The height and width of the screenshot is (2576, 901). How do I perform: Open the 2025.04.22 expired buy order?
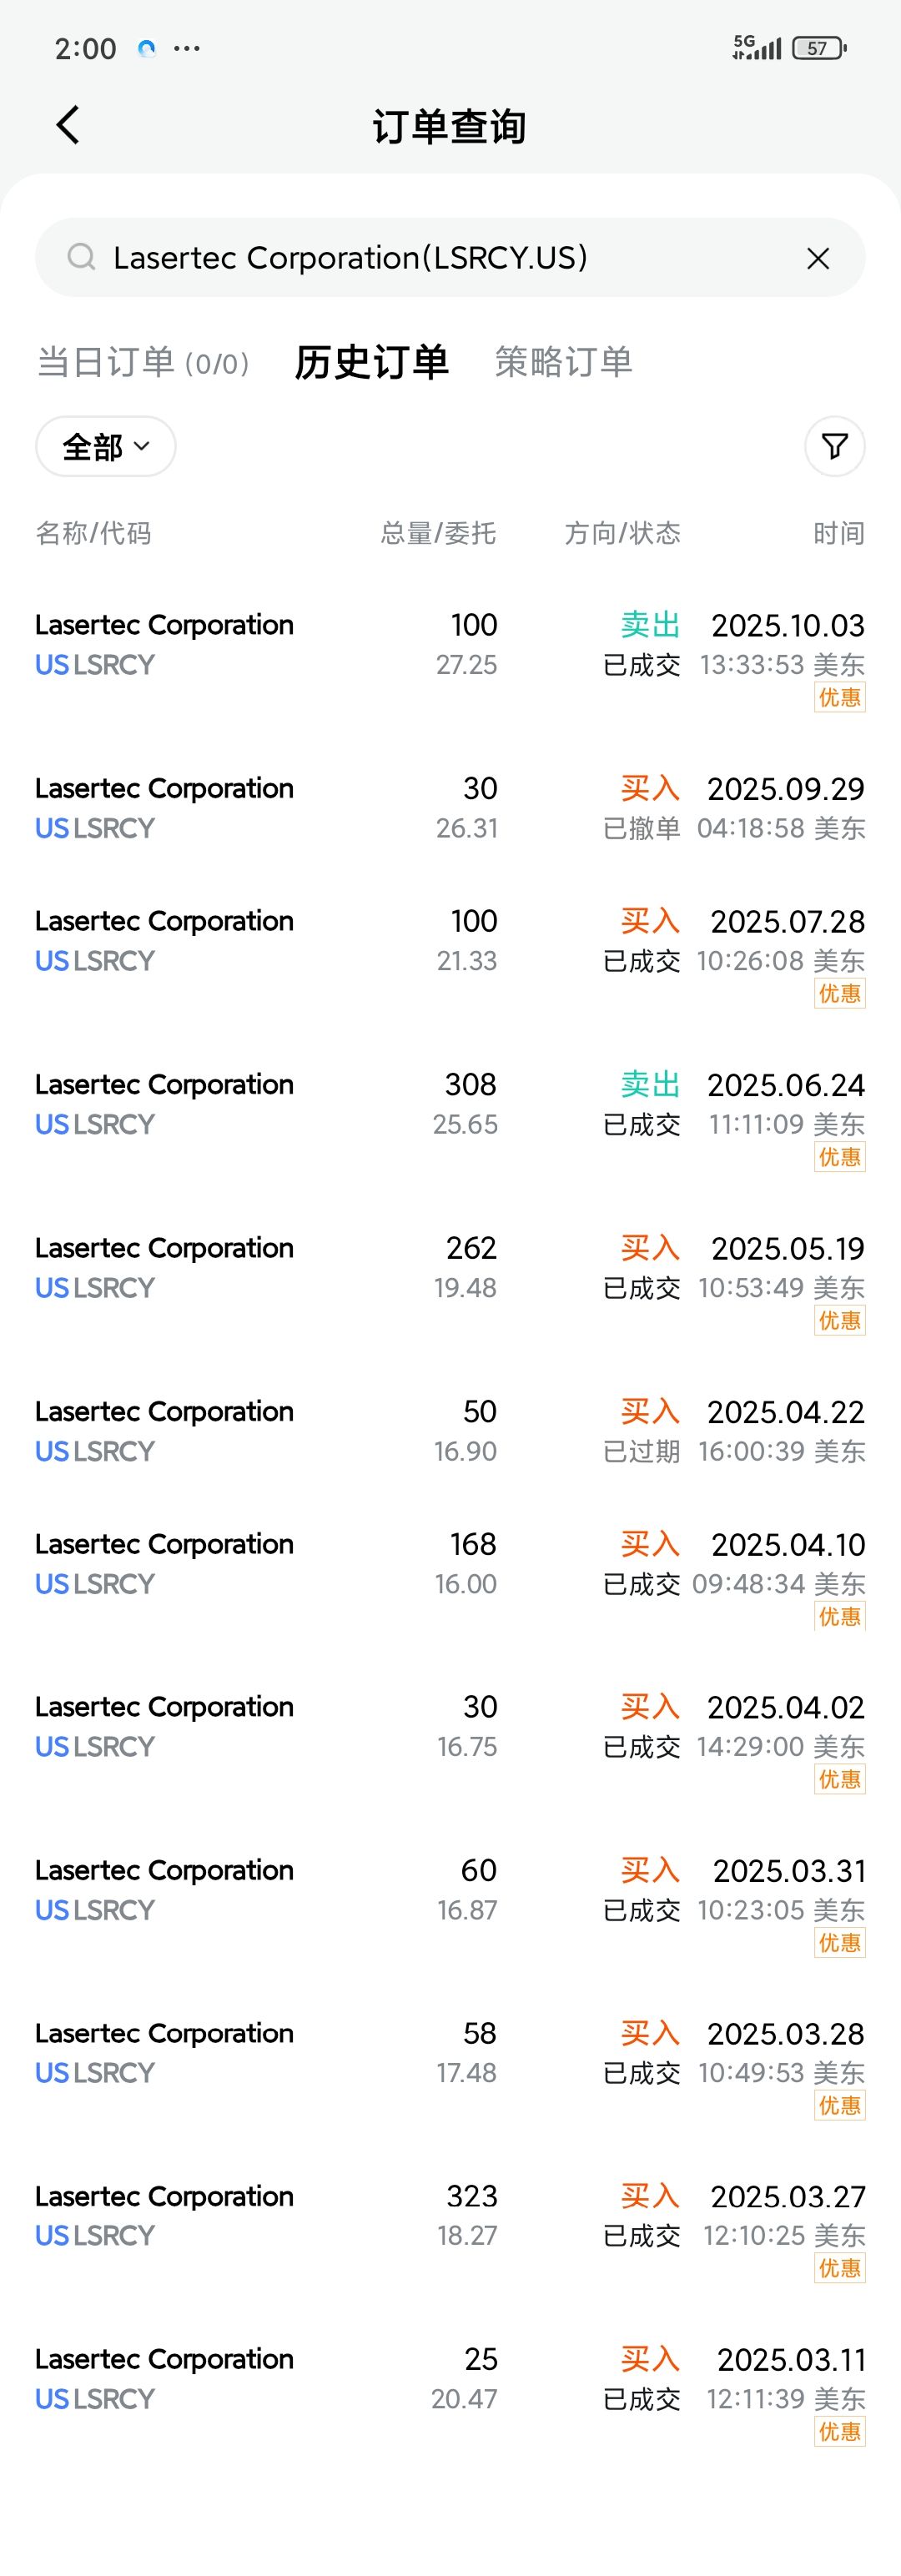[450, 1431]
